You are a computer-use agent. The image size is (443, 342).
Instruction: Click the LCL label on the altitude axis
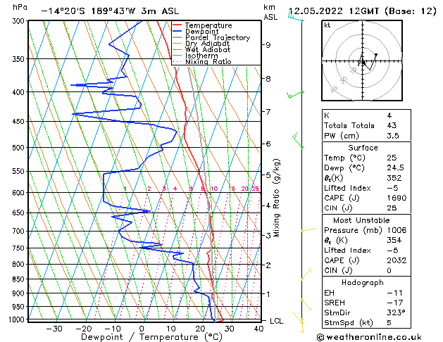[277, 321]
